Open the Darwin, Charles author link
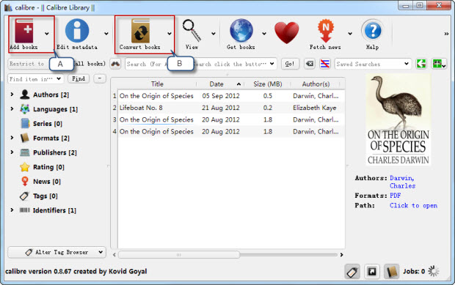Viewport: 455px width, 285px height. pos(402,182)
